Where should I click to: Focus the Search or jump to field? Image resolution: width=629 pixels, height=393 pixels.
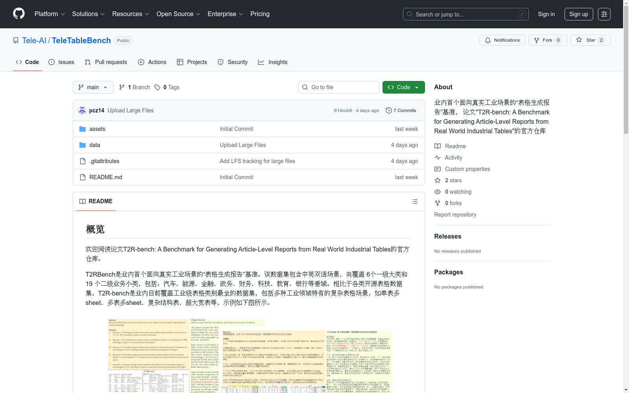466,14
